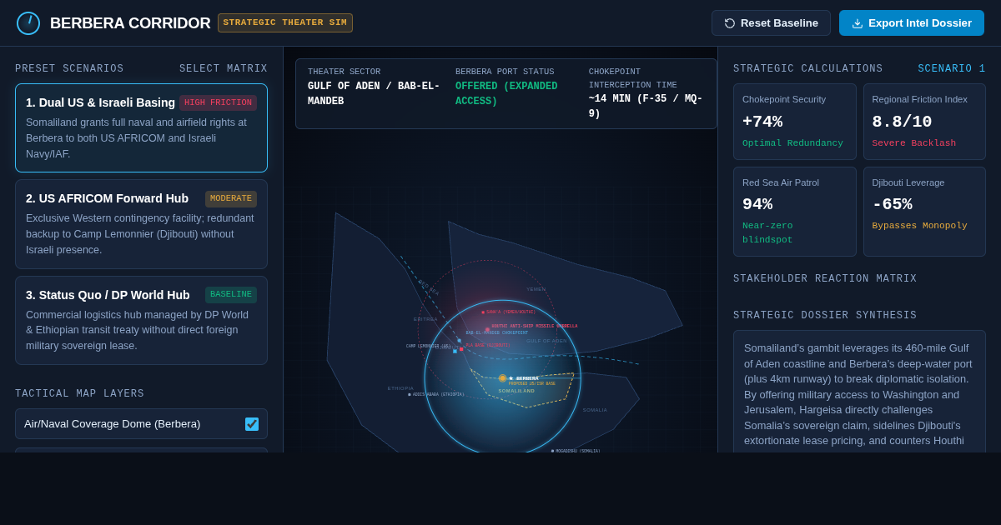Screen dimensions: 1001x525
Task: Click the BASELINE badge
Action: pyautogui.click(x=231, y=295)
